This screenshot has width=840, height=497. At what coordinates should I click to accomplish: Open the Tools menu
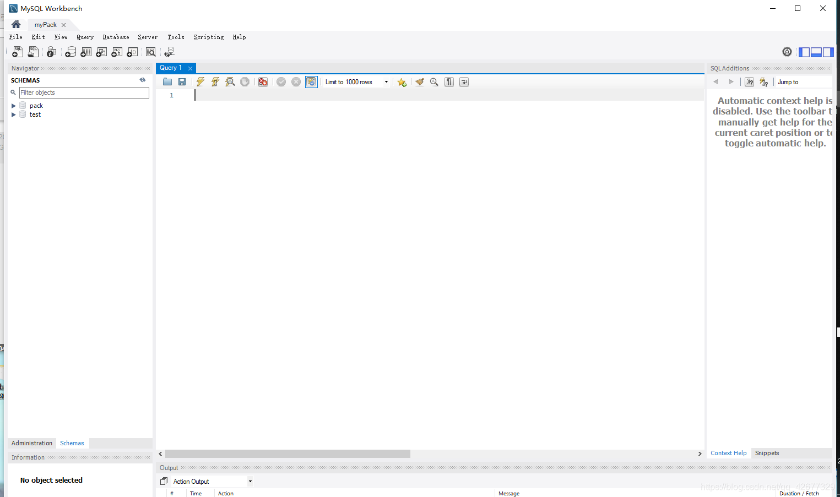click(x=176, y=37)
